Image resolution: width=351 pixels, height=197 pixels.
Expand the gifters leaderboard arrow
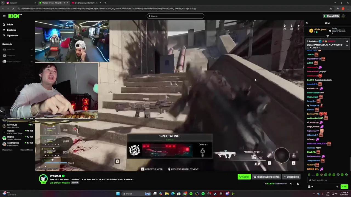click(327, 36)
